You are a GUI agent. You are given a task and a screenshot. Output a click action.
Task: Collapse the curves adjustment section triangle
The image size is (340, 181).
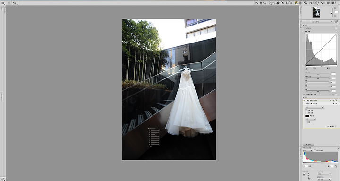tap(304, 28)
